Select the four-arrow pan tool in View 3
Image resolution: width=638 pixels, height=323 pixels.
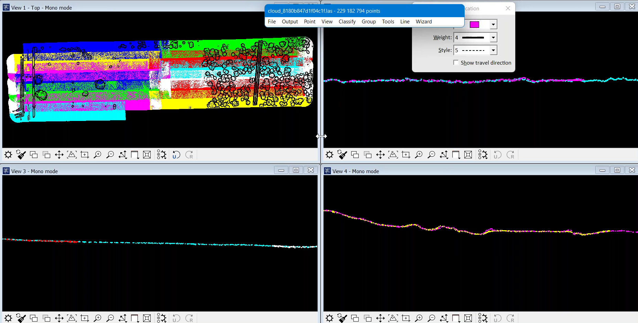pyautogui.click(x=59, y=318)
